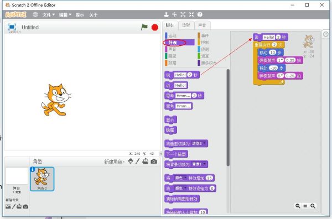The image size is (332, 219).
Task: Switch to the 脚本 tab
Action: 170,25
